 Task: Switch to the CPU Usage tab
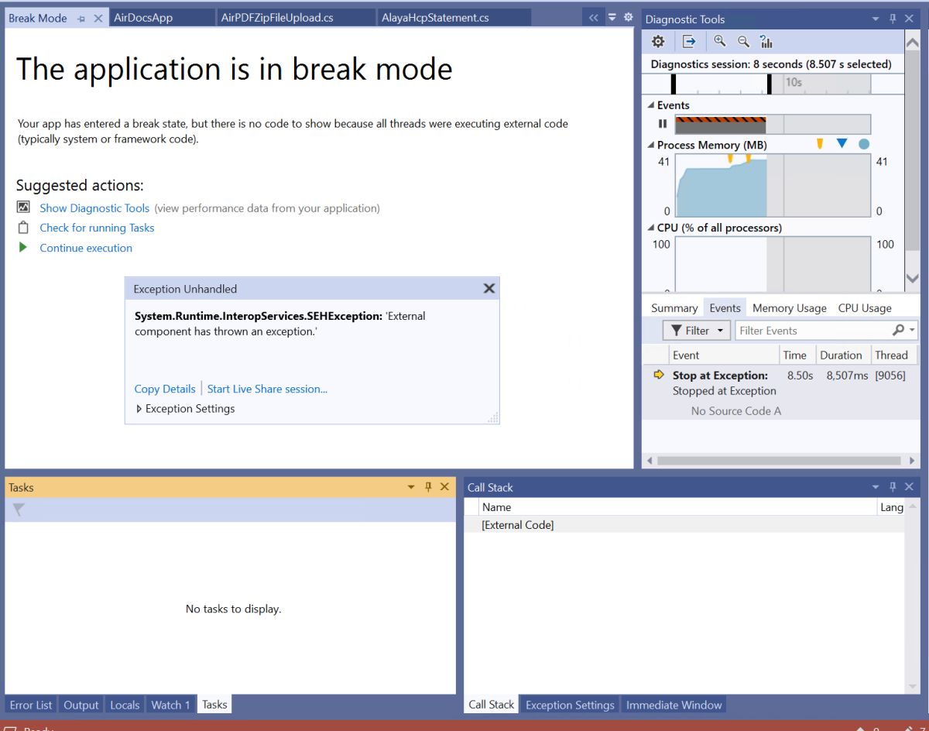[x=865, y=308]
